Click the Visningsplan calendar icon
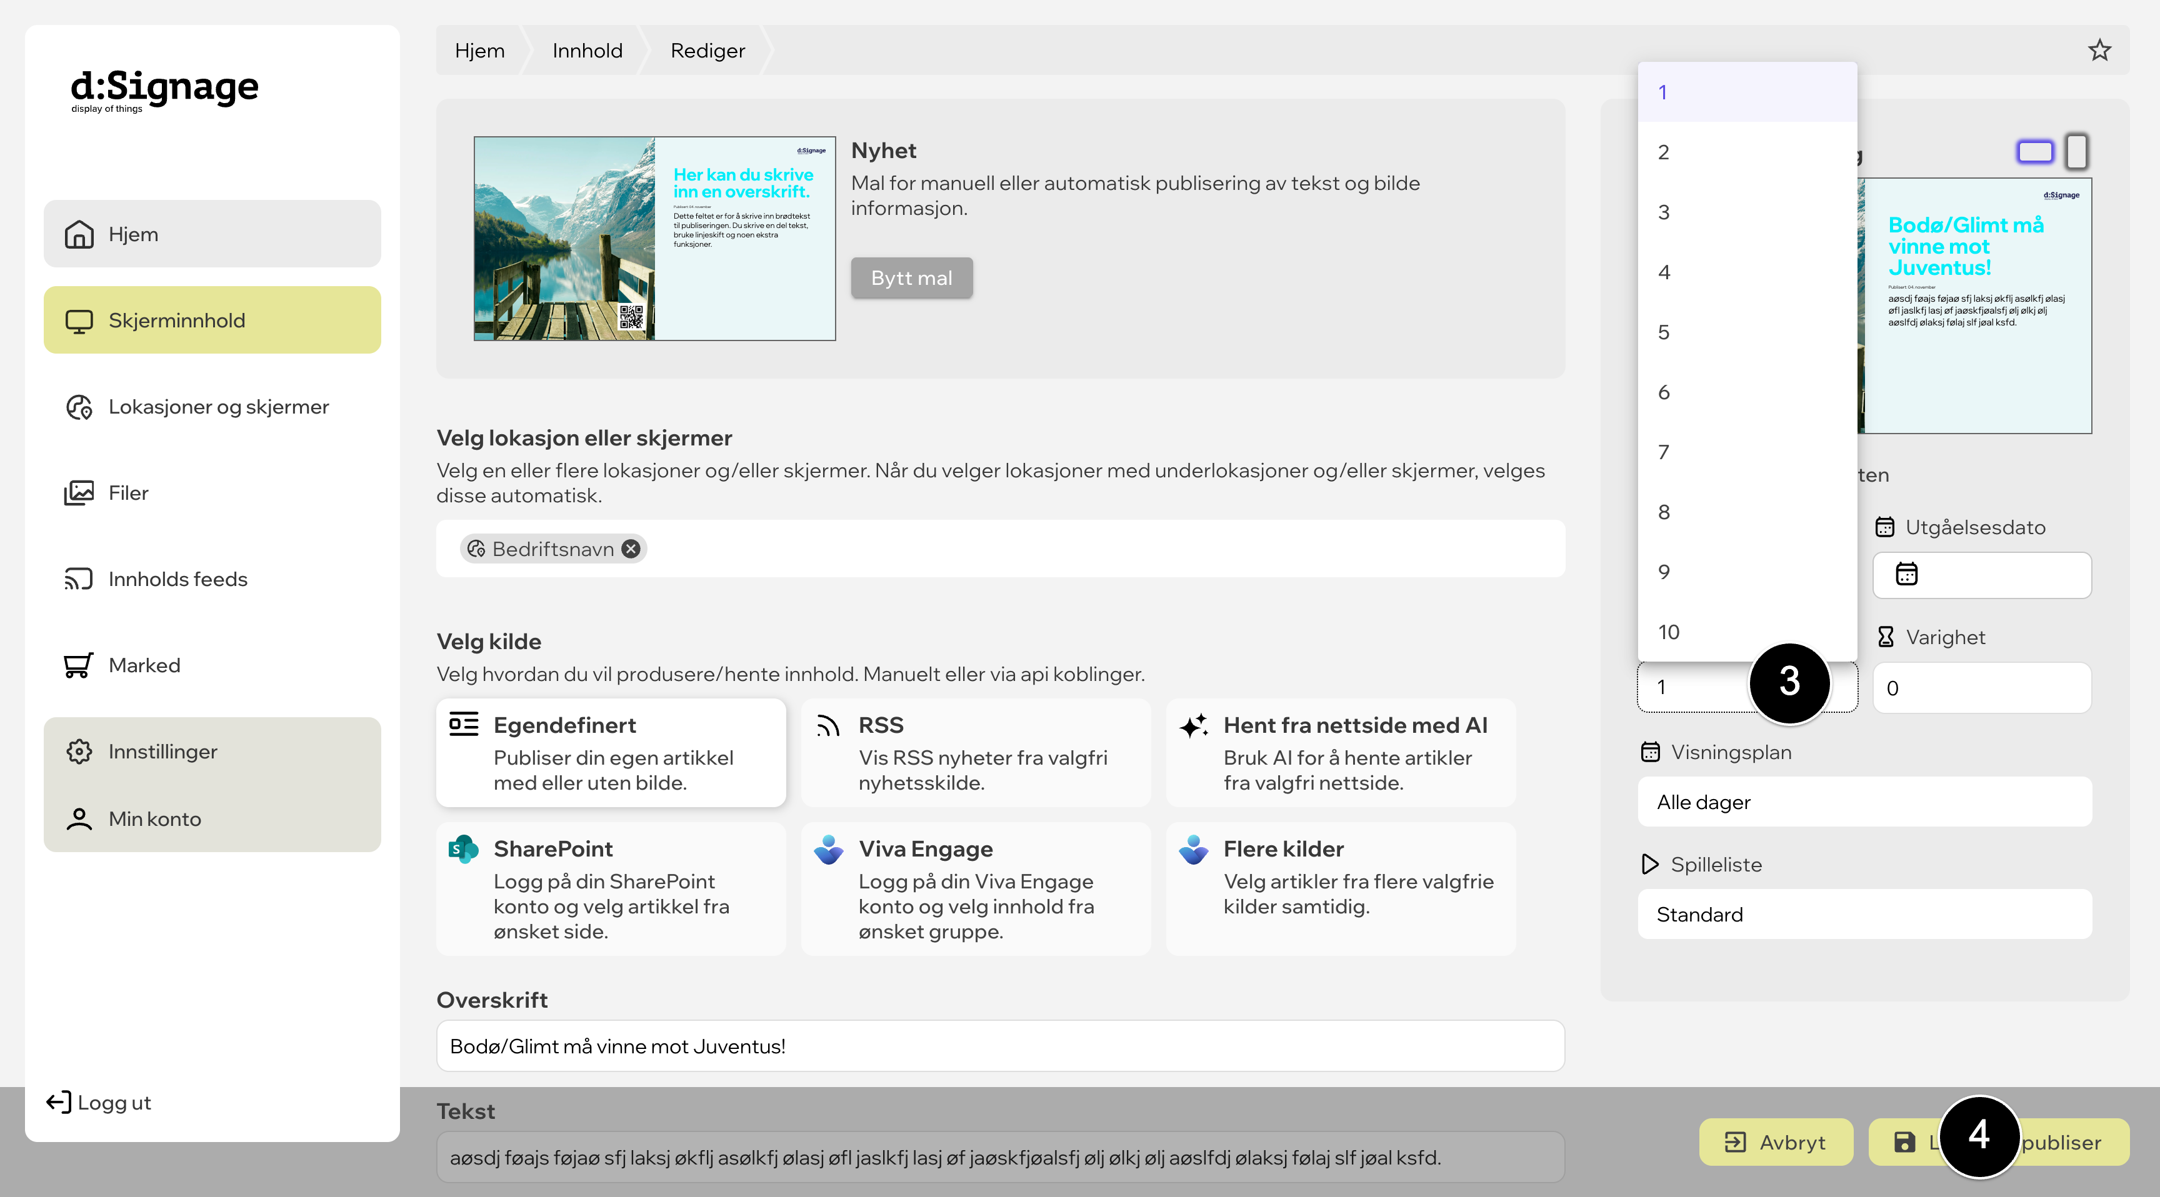The width and height of the screenshot is (2160, 1197). (x=1650, y=752)
